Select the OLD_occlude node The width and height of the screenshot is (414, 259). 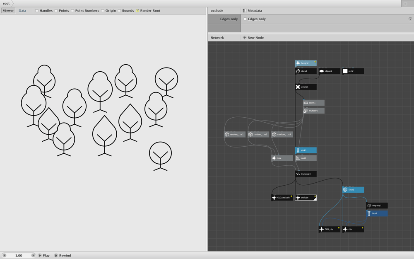pos(282,197)
